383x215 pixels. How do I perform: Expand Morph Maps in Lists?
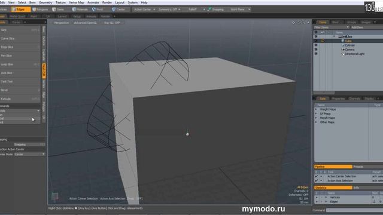tap(316, 118)
